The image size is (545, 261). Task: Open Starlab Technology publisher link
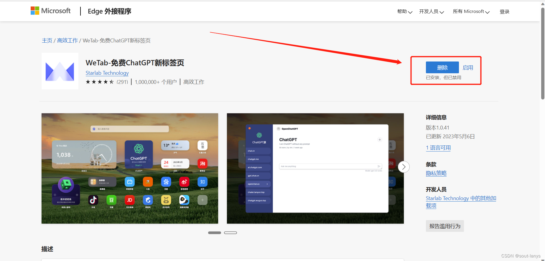pos(107,73)
